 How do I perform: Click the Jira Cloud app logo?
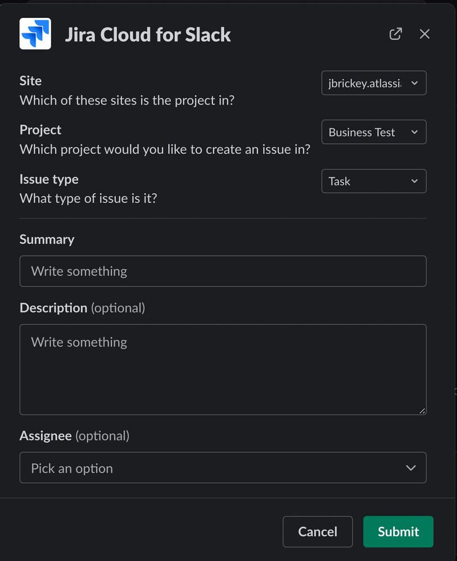coord(35,34)
